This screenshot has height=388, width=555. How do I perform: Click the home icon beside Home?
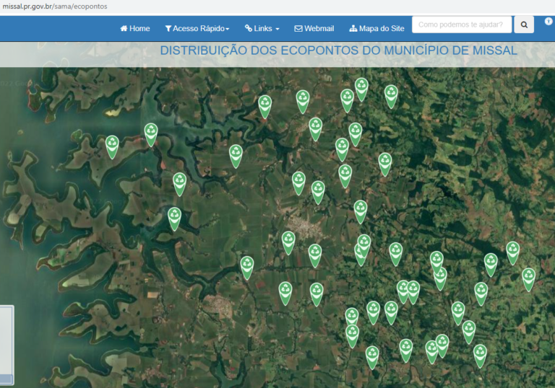[124, 28]
